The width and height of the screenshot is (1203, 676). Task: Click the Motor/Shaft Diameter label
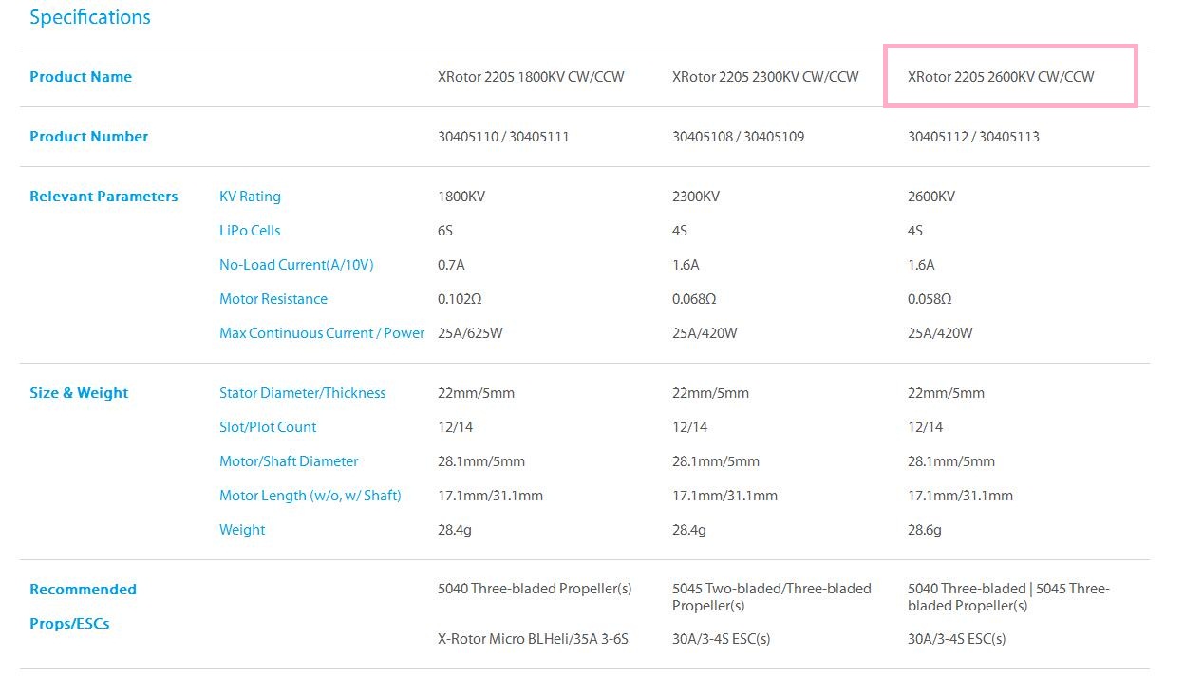[289, 461]
